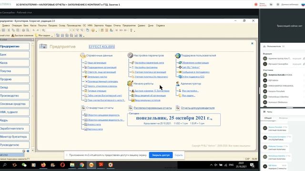This screenshot has height=171, width=305.
Task: Open the Подразделения организаций link
Action: pos(102,67)
